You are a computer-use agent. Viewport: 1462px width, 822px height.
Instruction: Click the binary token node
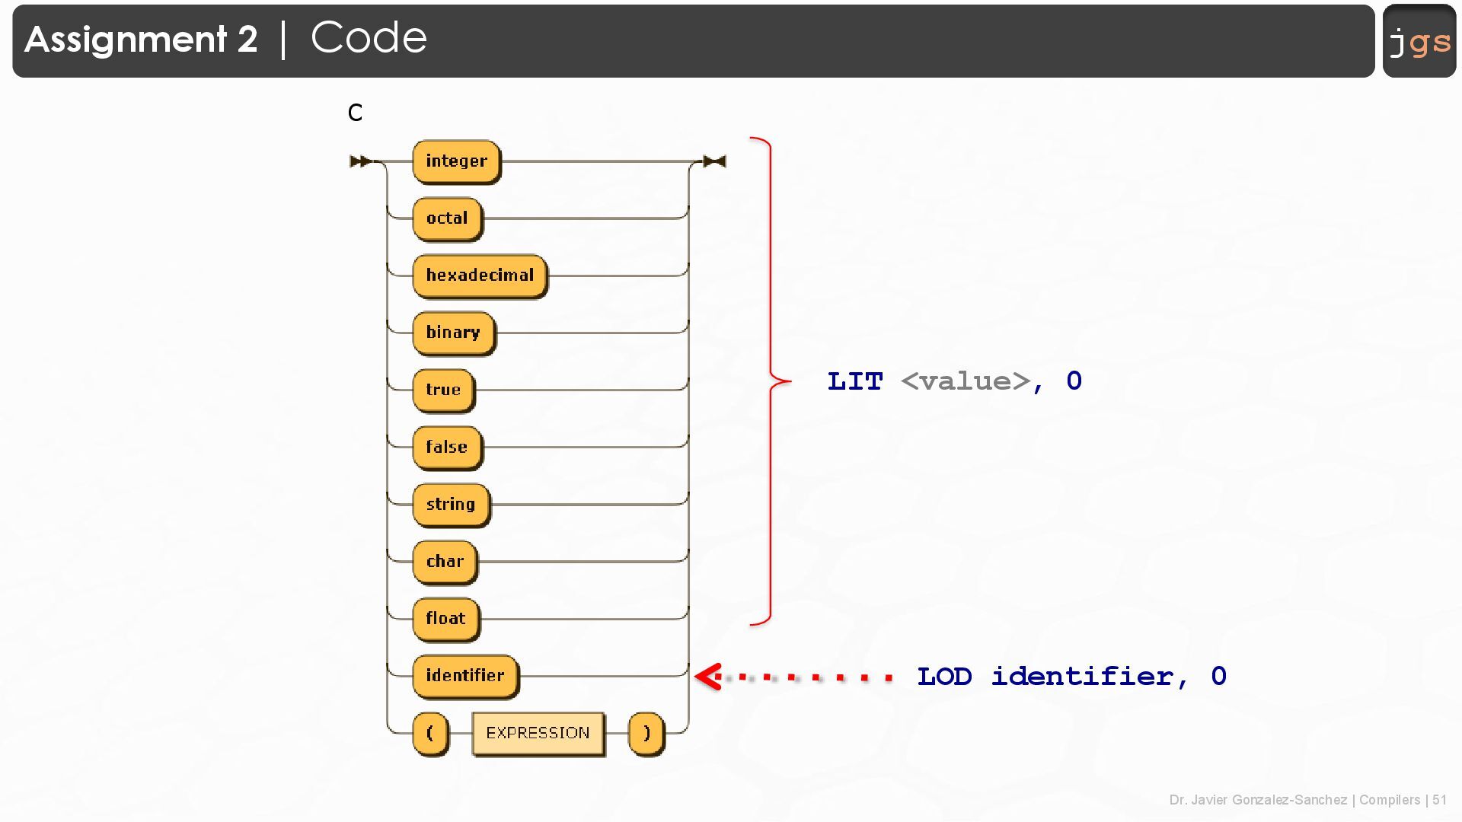click(x=453, y=333)
